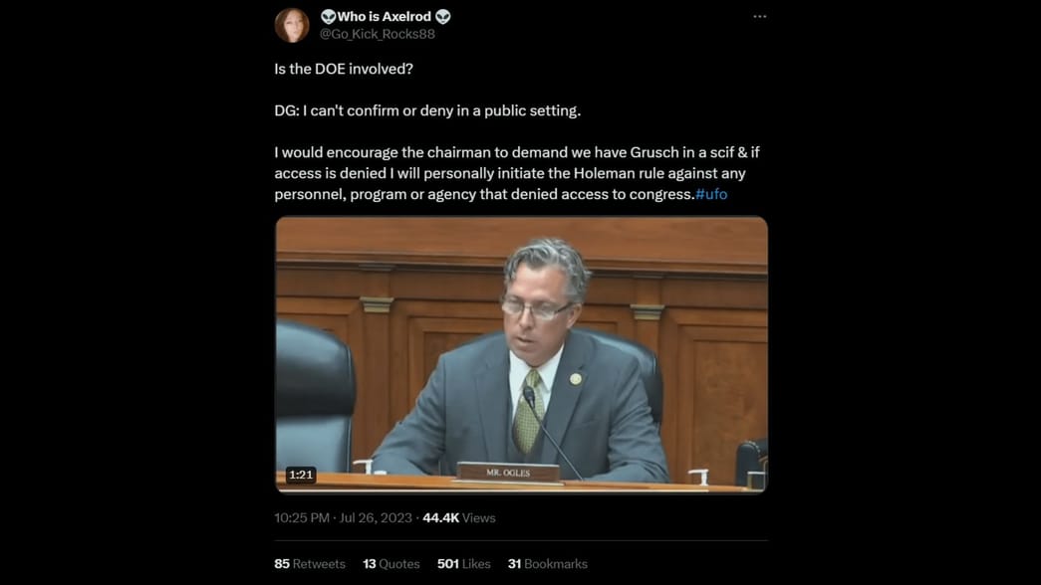The height and width of the screenshot is (585, 1041).
Task: Click the 1:21 video duration badge
Action: point(301,475)
